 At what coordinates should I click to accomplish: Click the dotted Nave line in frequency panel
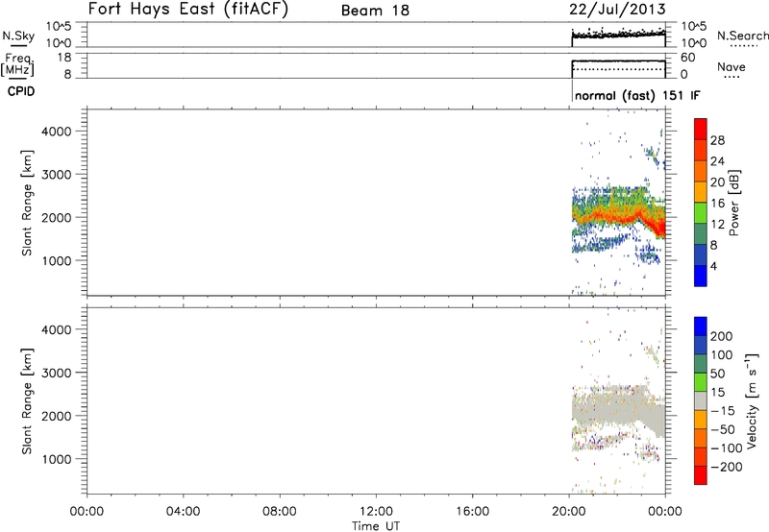pyautogui.click(x=618, y=69)
